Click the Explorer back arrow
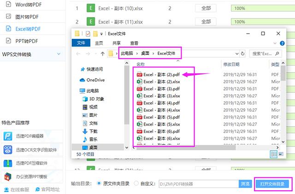Image resolution: width=295 pixels, height=194 pixels. coord(78,54)
